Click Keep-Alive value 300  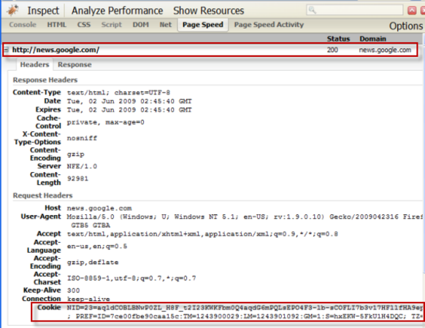coord(74,290)
